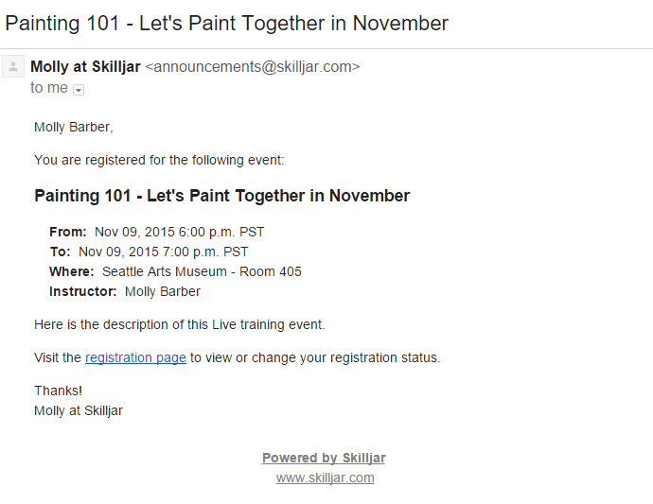Viewport: 653px width, 504px height.
Task: Click the "Thanks!" closing text
Action: pos(58,391)
